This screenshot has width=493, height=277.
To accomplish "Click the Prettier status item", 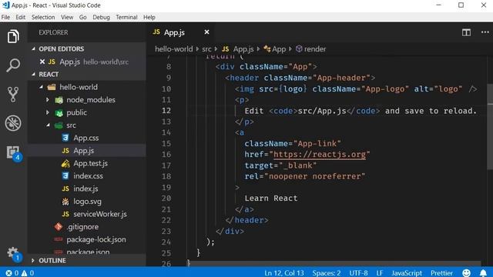I will [x=441, y=273].
